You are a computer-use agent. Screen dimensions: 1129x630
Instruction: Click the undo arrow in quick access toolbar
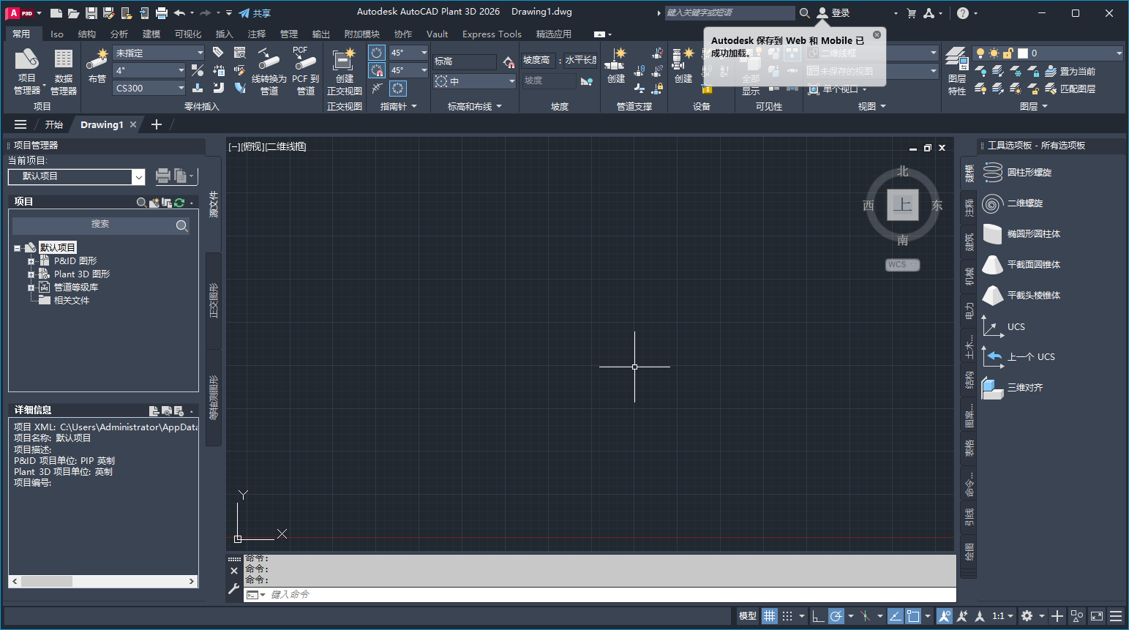(x=179, y=13)
